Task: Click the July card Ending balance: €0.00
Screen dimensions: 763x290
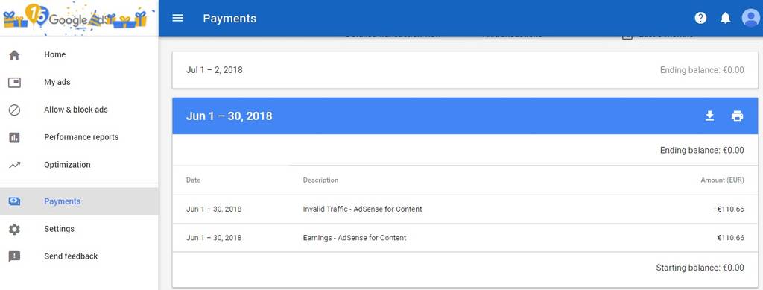Action: click(702, 70)
